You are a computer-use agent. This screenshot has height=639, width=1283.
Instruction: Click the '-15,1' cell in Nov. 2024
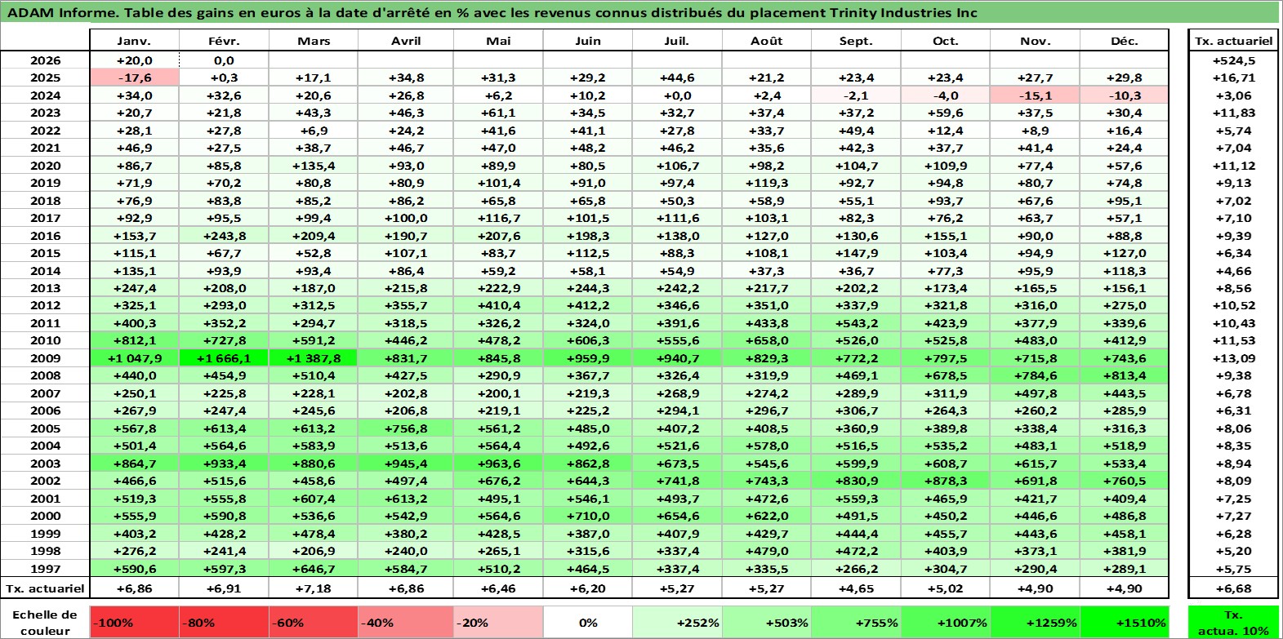[x=1035, y=95]
